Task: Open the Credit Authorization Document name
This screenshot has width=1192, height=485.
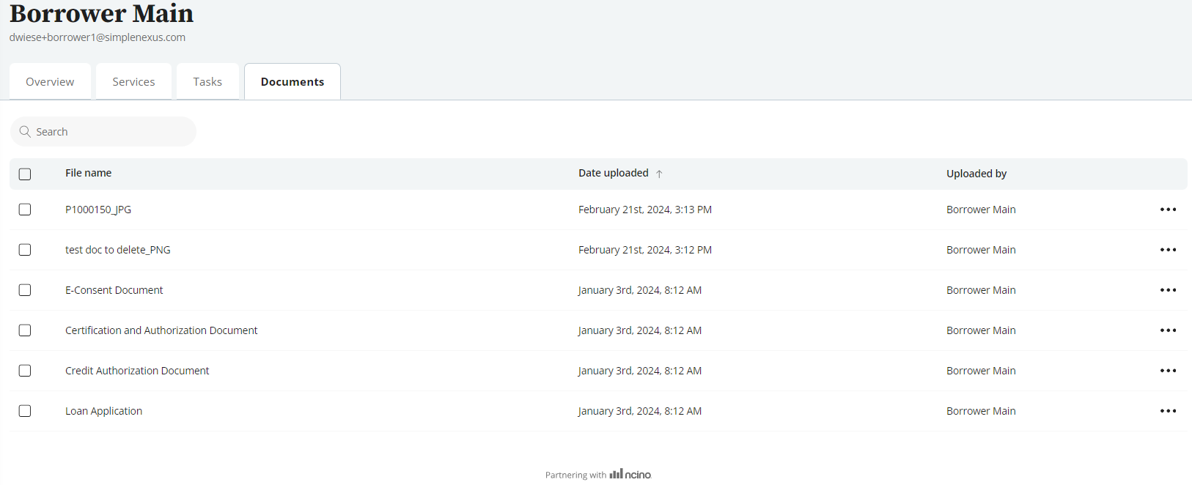Action: tap(137, 371)
